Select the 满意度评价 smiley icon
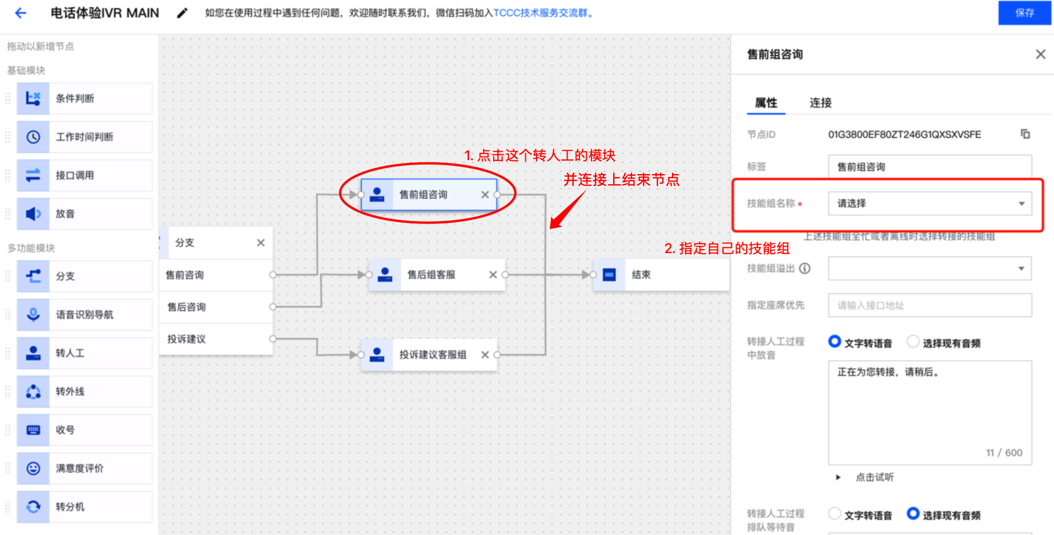The height and width of the screenshot is (535, 1054). click(33, 468)
